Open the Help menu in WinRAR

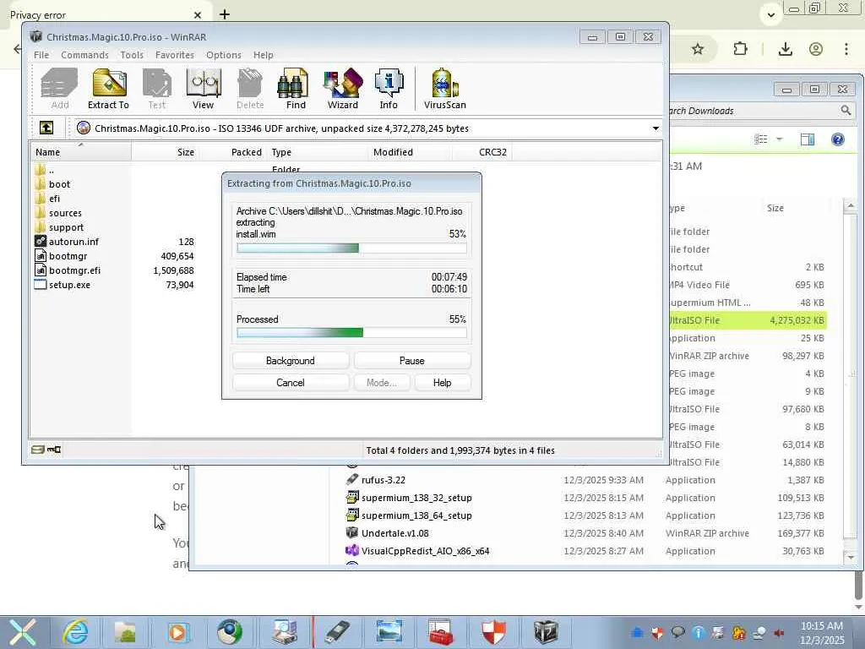coord(264,55)
